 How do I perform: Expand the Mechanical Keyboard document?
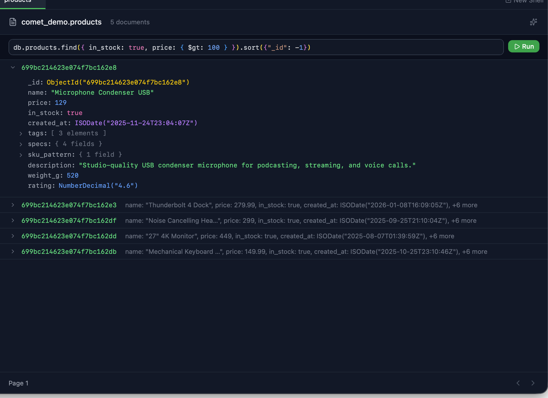13,251
